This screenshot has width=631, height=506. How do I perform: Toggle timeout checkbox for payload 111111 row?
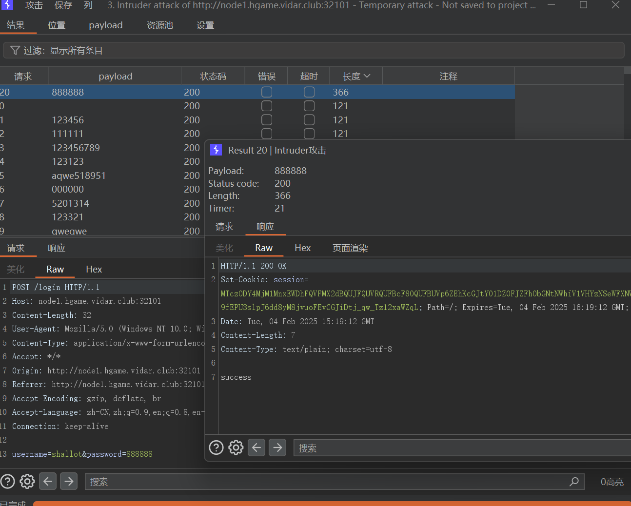coord(309,134)
